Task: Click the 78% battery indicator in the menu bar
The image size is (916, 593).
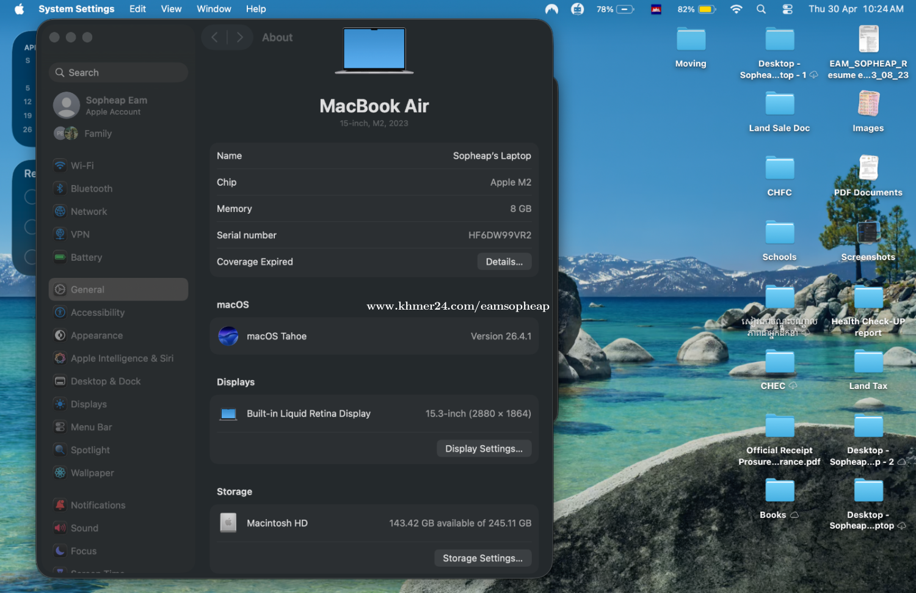Action: coord(616,9)
